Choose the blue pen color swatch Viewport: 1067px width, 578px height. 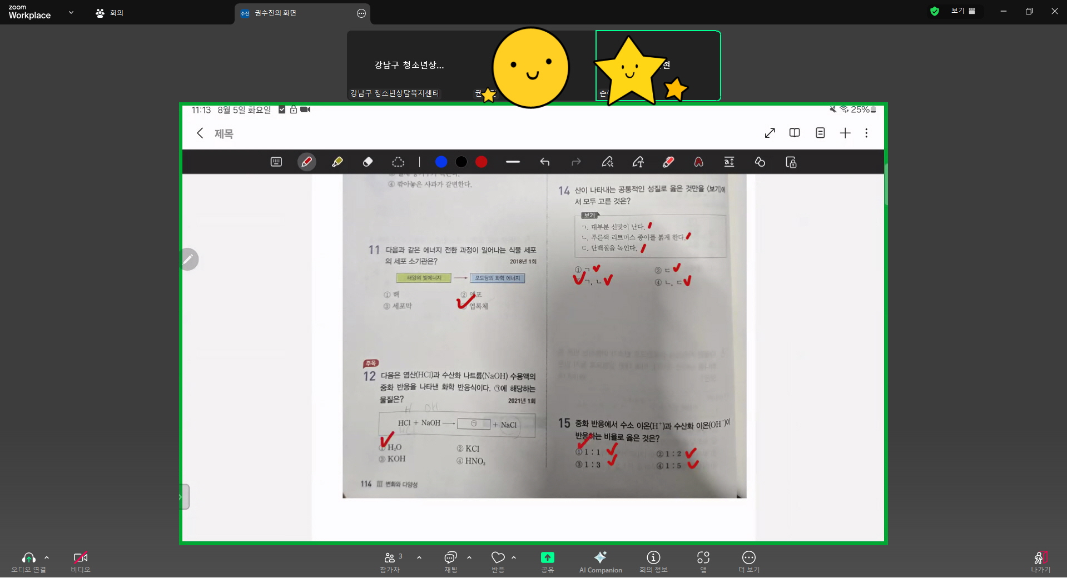tap(441, 162)
